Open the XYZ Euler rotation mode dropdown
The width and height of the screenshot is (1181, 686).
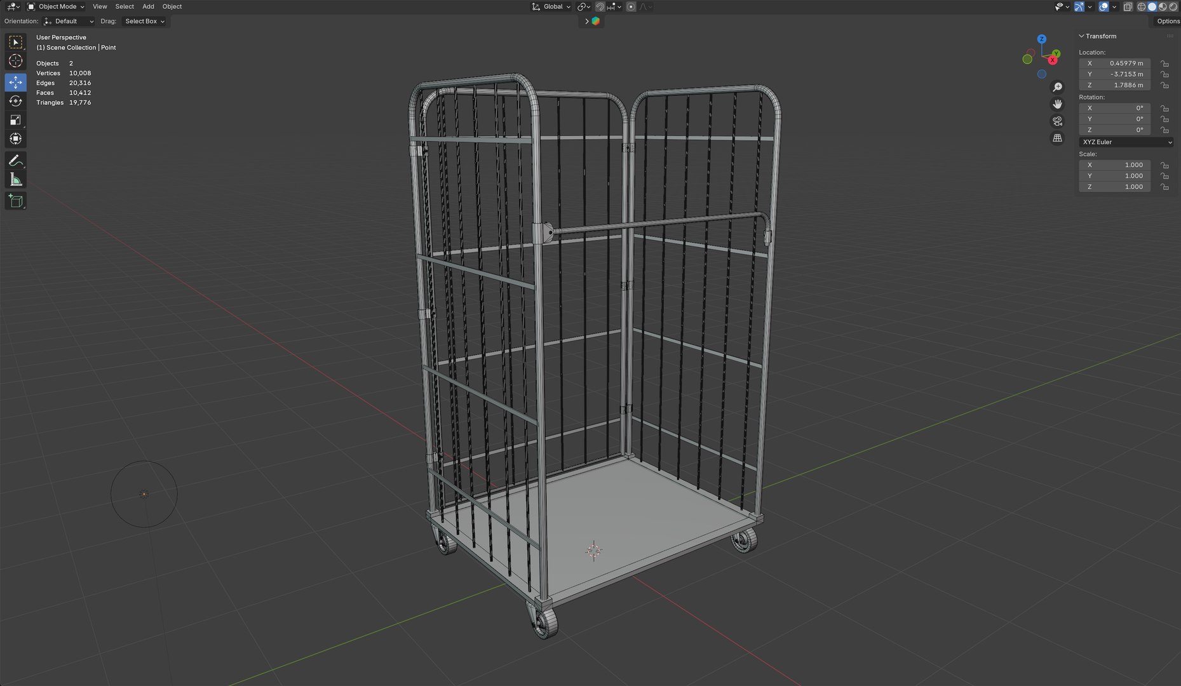(1126, 142)
